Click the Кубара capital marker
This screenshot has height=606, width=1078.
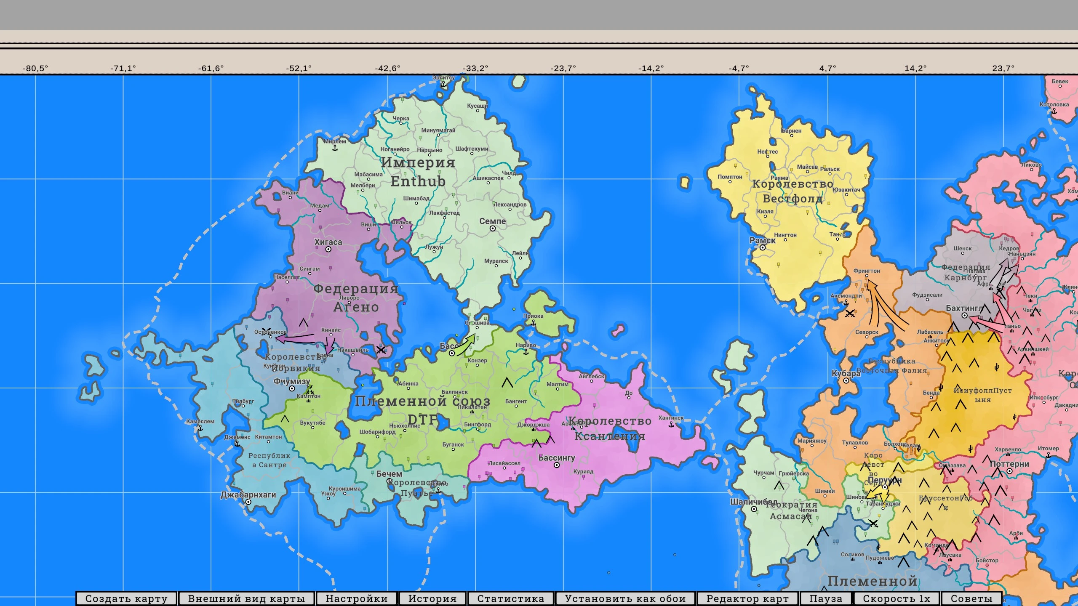[x=846, y=381]
